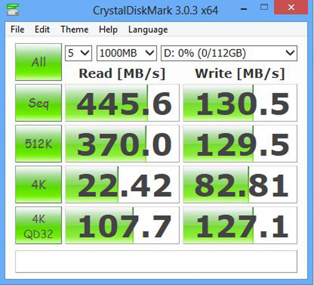Viewport: 314px width, 285px height.
Task: Click the 4K write result 82.81
Action: click(240, 184)
